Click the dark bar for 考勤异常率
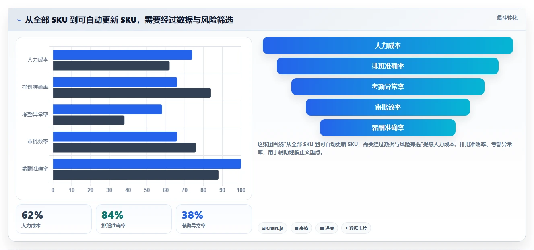 (89, 120)
